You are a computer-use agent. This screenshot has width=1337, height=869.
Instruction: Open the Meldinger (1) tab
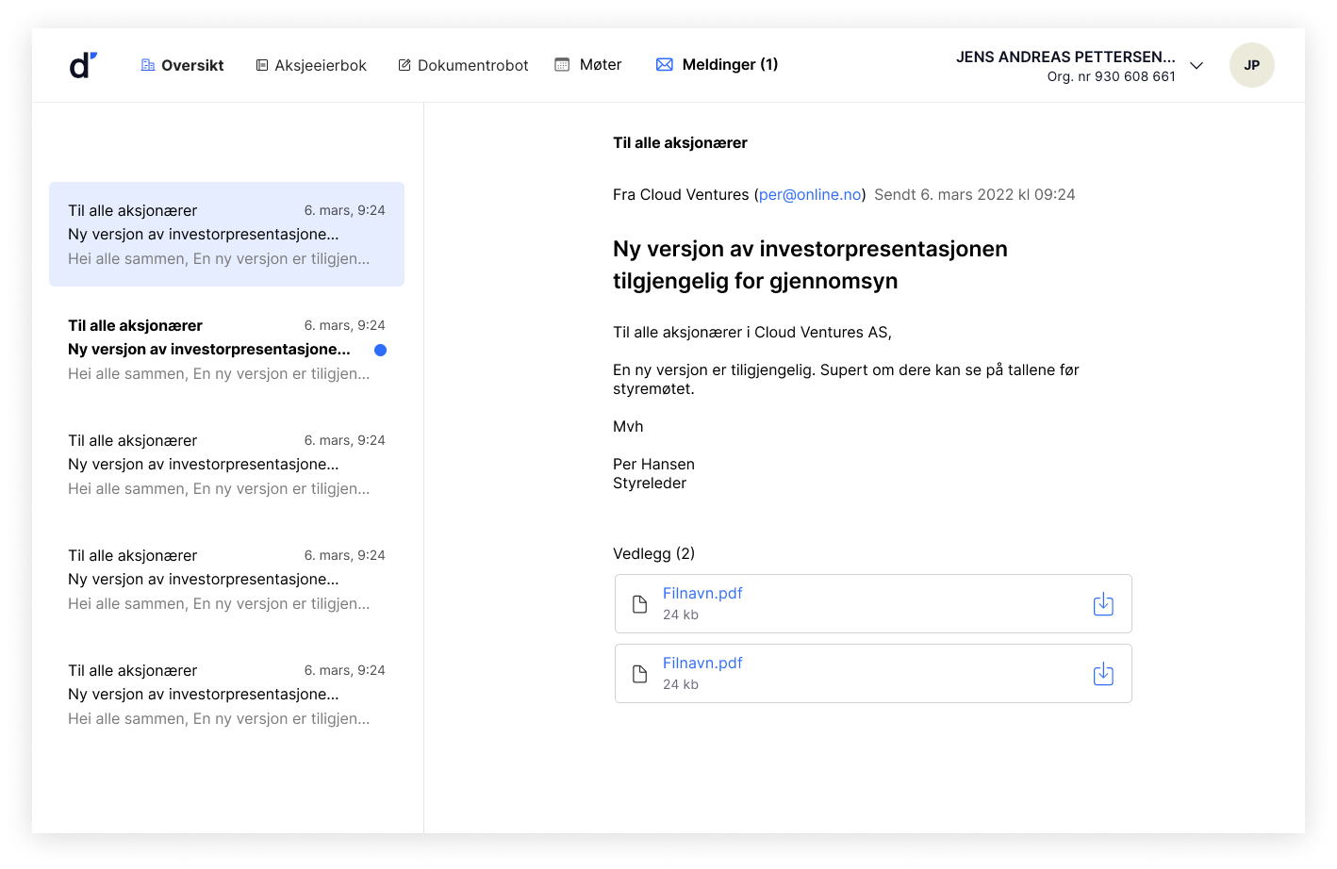tap(718, 64)
